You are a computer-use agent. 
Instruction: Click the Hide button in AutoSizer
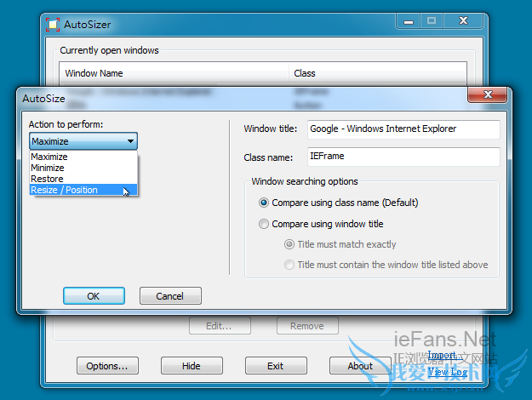pos(192,366)
